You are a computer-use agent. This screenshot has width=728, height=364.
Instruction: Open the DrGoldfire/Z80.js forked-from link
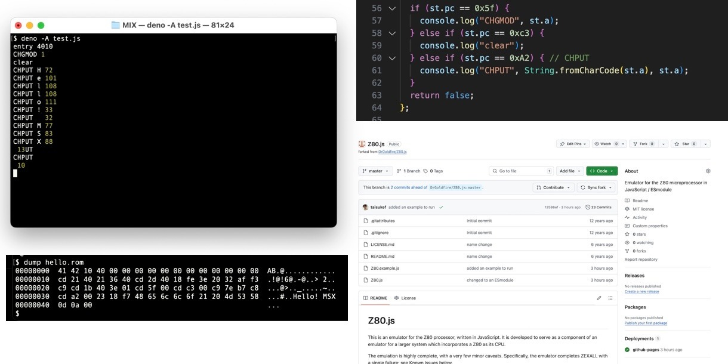pyautogui.click(x=393, y=152)
